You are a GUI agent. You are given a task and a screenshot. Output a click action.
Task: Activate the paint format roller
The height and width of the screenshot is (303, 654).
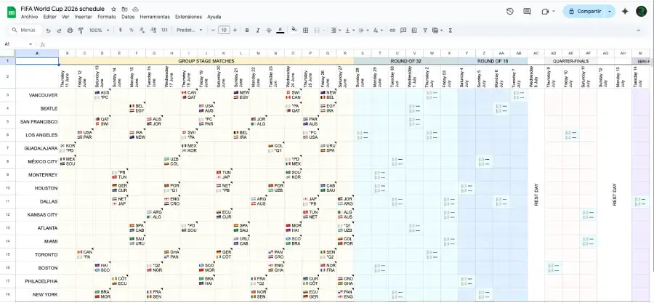(81, 31)
